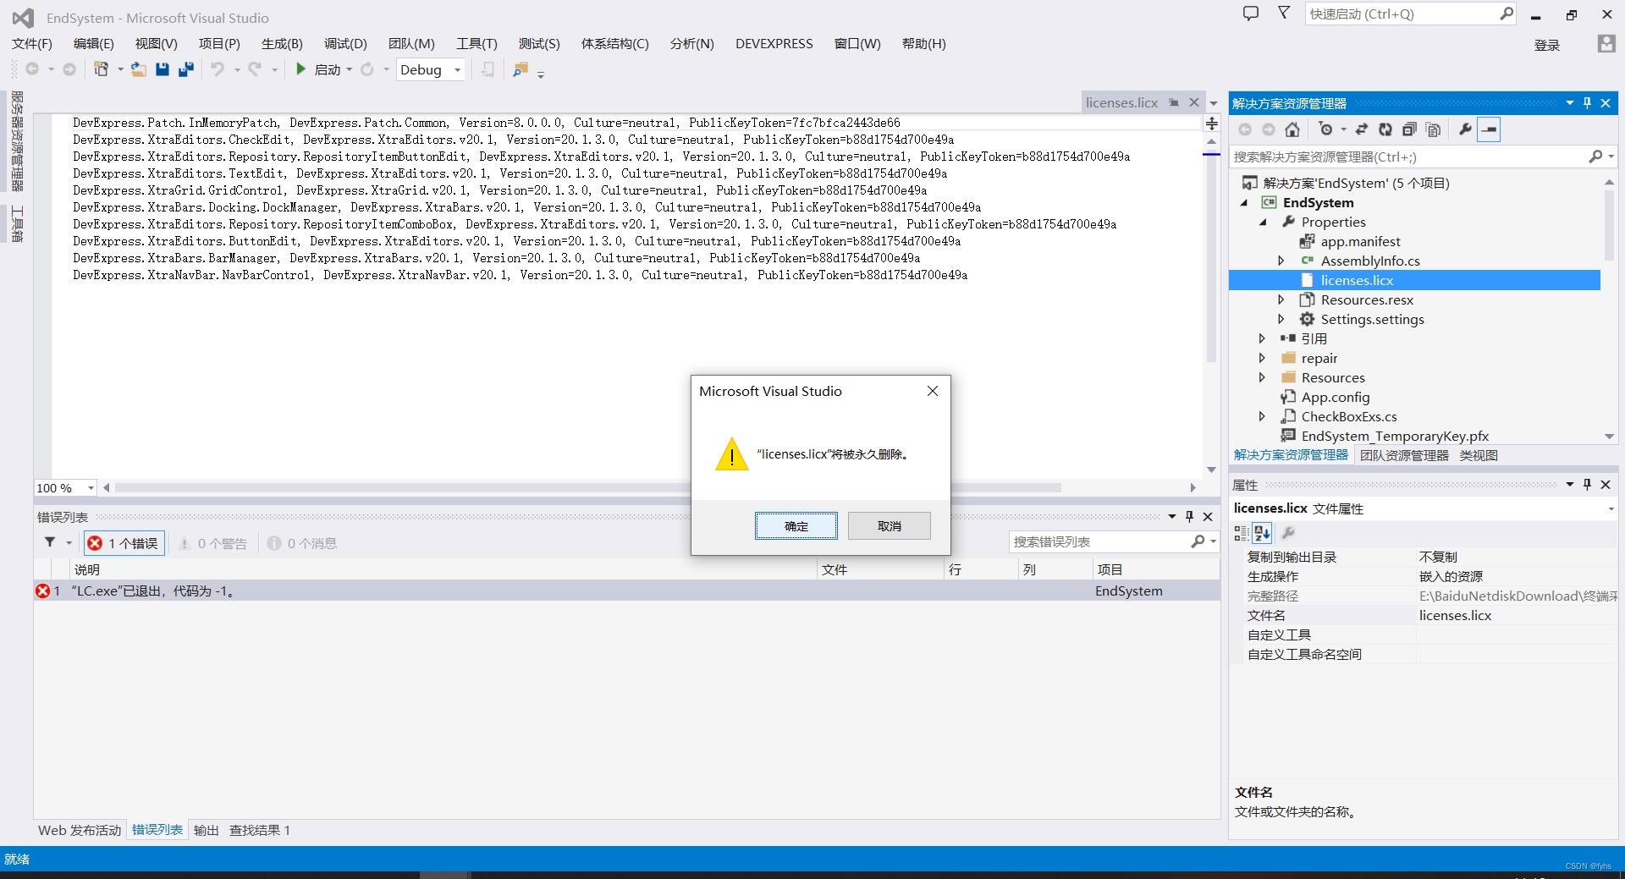
Task: Click 取消 to cancel deletion
Action: click(x=890, y=526)
